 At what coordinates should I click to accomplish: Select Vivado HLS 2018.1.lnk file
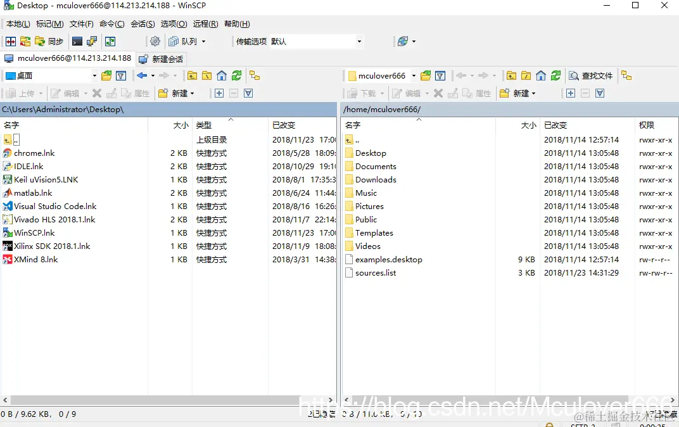click(54, 220)
